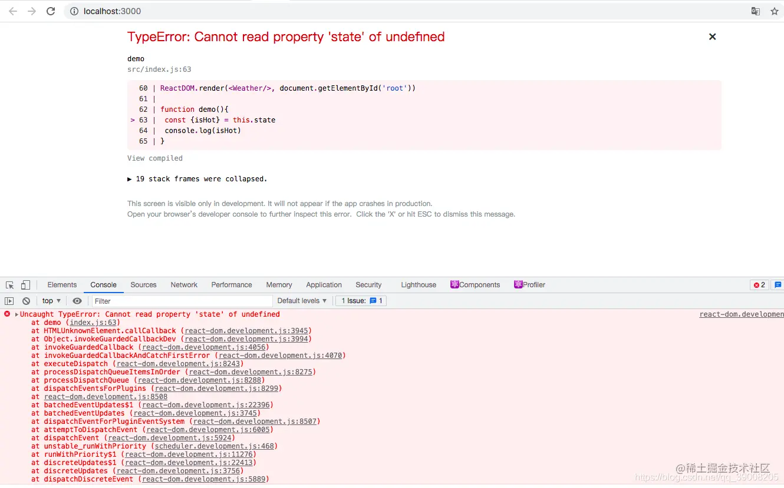
Task: Open the React Profiler tab
Action: pyautogui.click(x=529, y=285)
